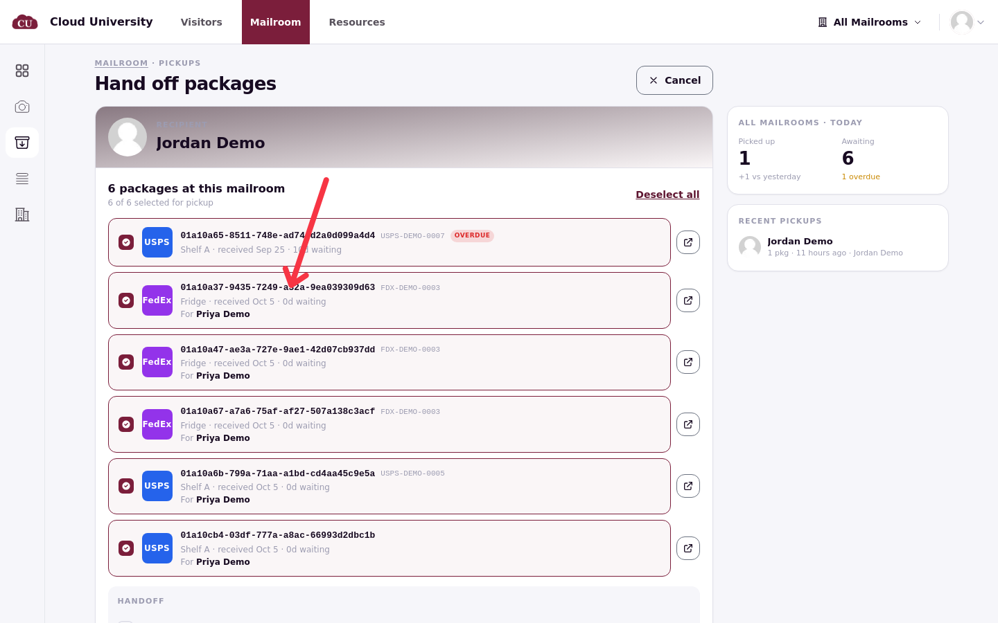Click the USPS badge on package 01a10a65
This screenshot has width=998, height=623.
[x=157, y=242]
